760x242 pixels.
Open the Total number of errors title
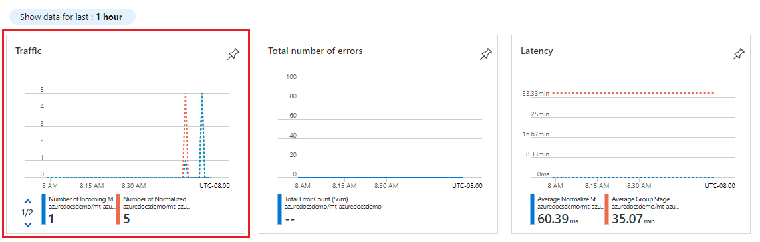pos(315,51)
